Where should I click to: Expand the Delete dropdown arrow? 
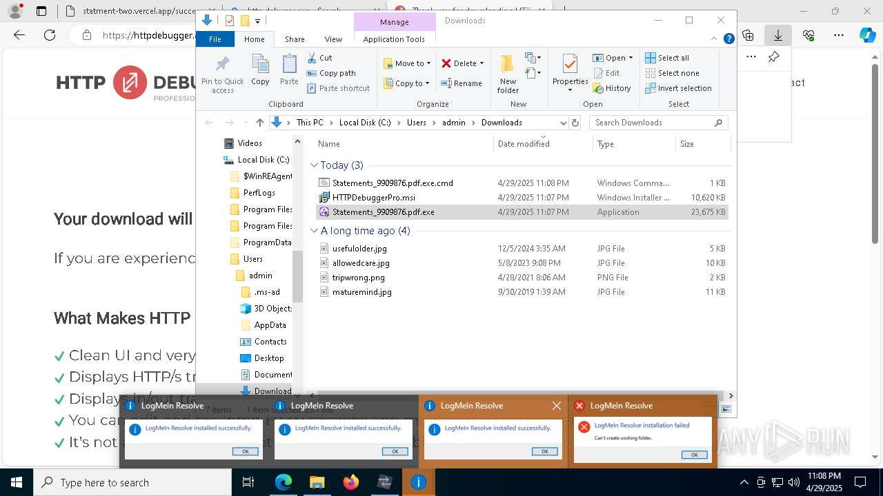click(x=482, y=63)
